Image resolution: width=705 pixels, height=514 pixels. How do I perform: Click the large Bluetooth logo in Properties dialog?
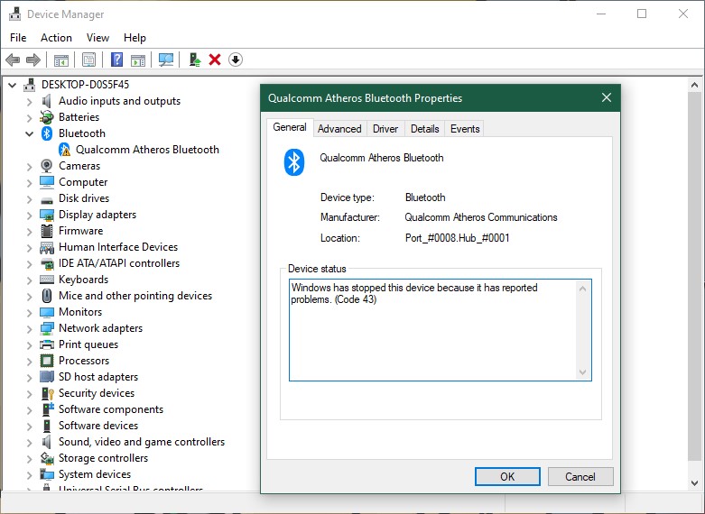coord(294,162)
